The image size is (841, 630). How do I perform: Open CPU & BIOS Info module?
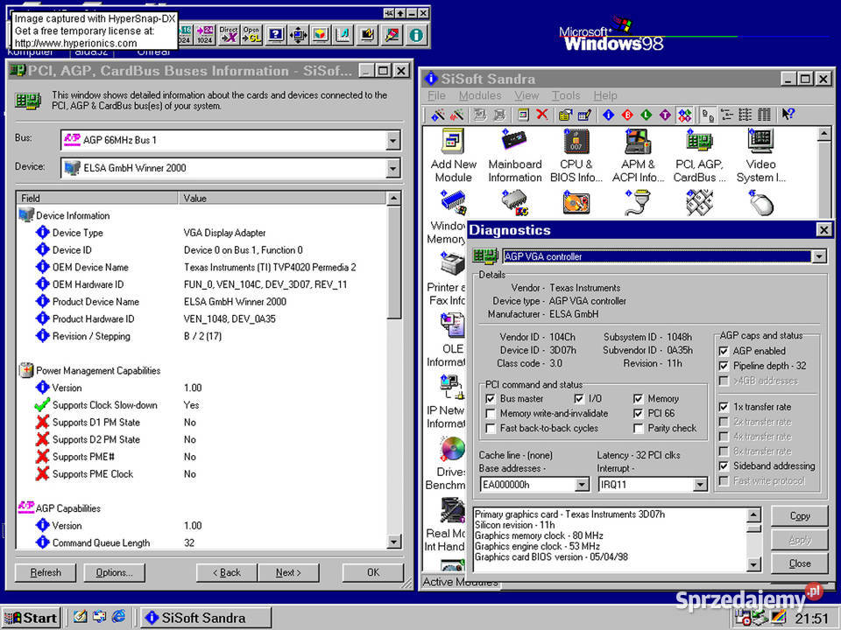point(576,156)
